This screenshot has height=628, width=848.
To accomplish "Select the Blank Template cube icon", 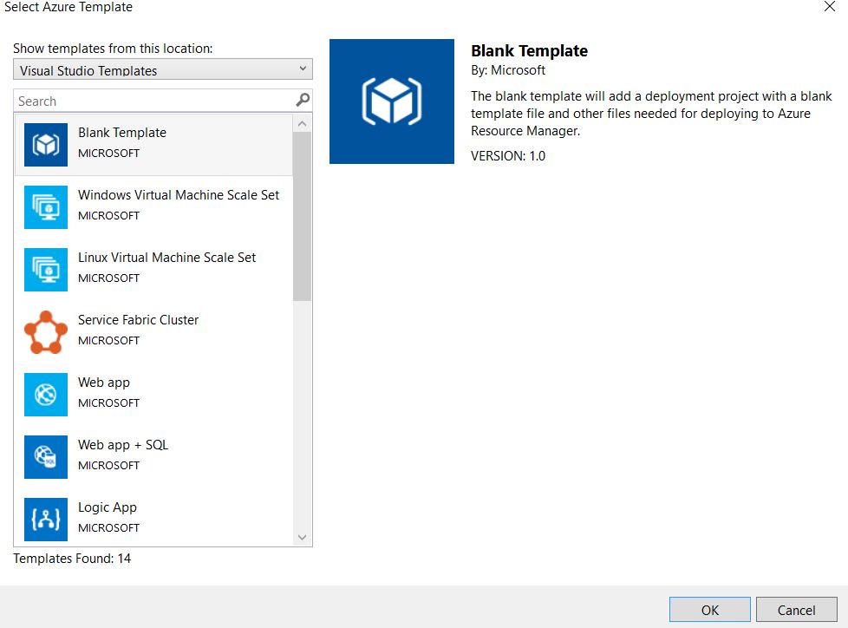I will click(x=46, y=145).
